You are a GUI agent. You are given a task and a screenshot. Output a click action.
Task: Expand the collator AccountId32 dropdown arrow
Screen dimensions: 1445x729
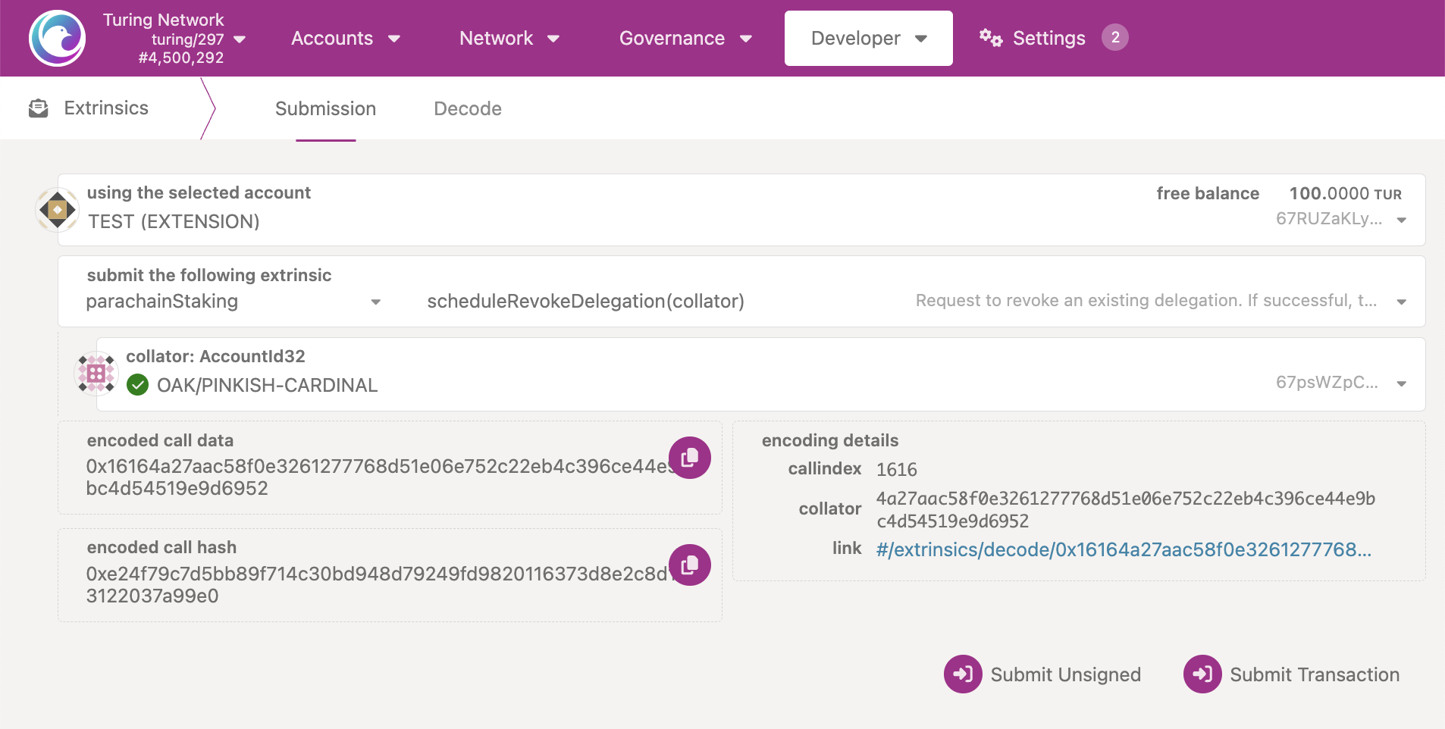click(x=1402, y=383)
